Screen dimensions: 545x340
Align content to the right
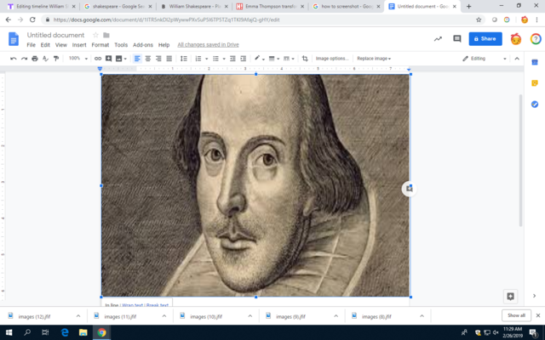158,59
